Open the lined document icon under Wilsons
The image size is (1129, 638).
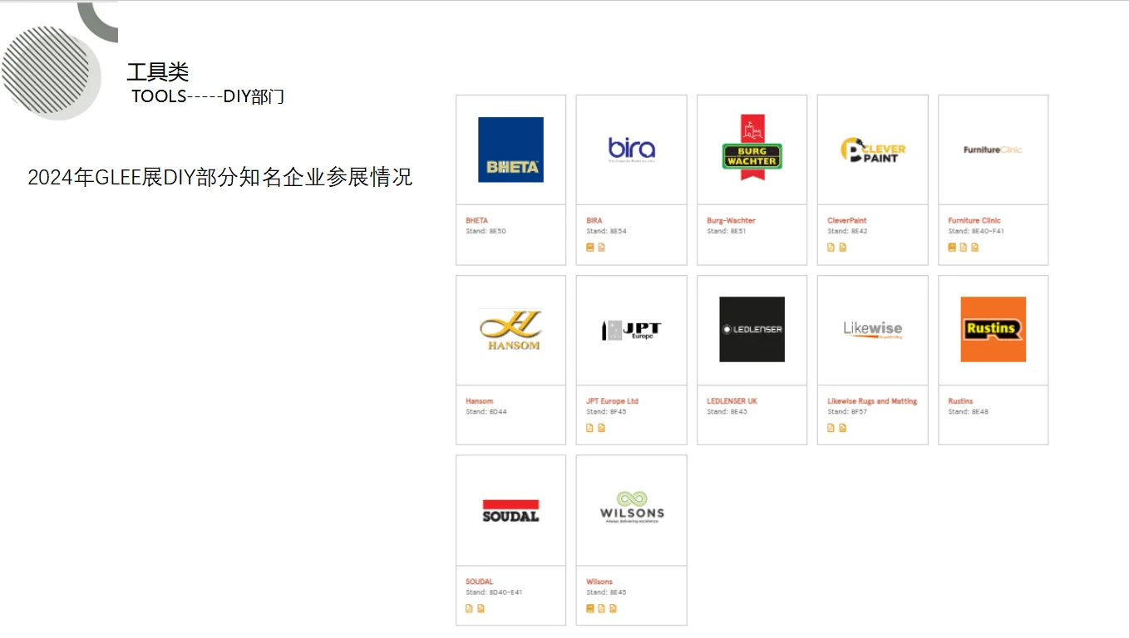[614, 608]
